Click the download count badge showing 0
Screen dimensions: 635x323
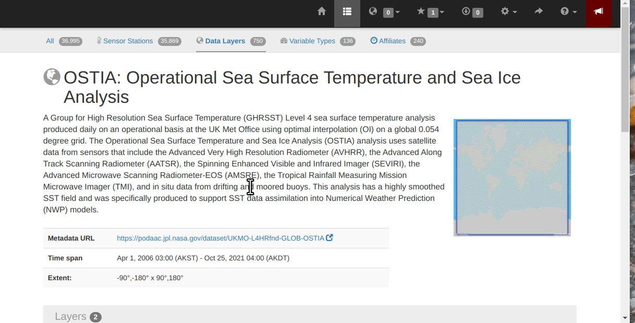478,13
